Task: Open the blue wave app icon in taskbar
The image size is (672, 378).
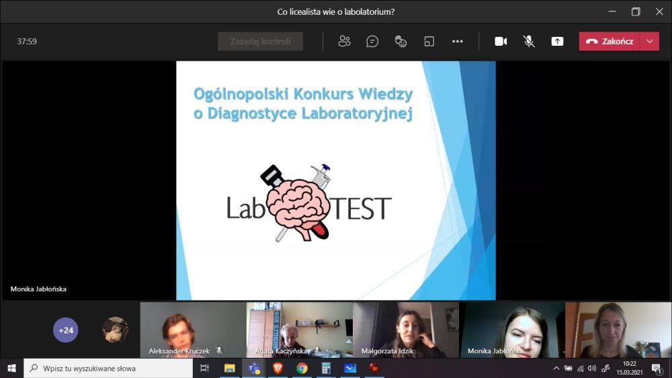Action: click(x=349, y=368)
